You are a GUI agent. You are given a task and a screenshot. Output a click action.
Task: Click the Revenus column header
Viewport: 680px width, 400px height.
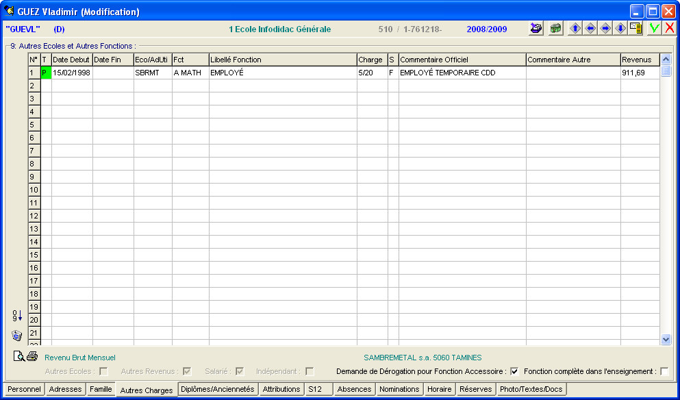pos(640,60)
